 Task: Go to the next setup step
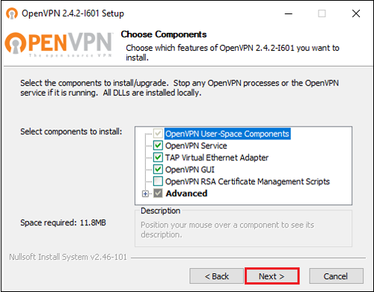point(272,276)
